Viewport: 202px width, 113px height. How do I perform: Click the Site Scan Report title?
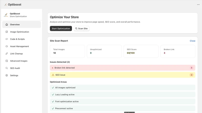59,41
